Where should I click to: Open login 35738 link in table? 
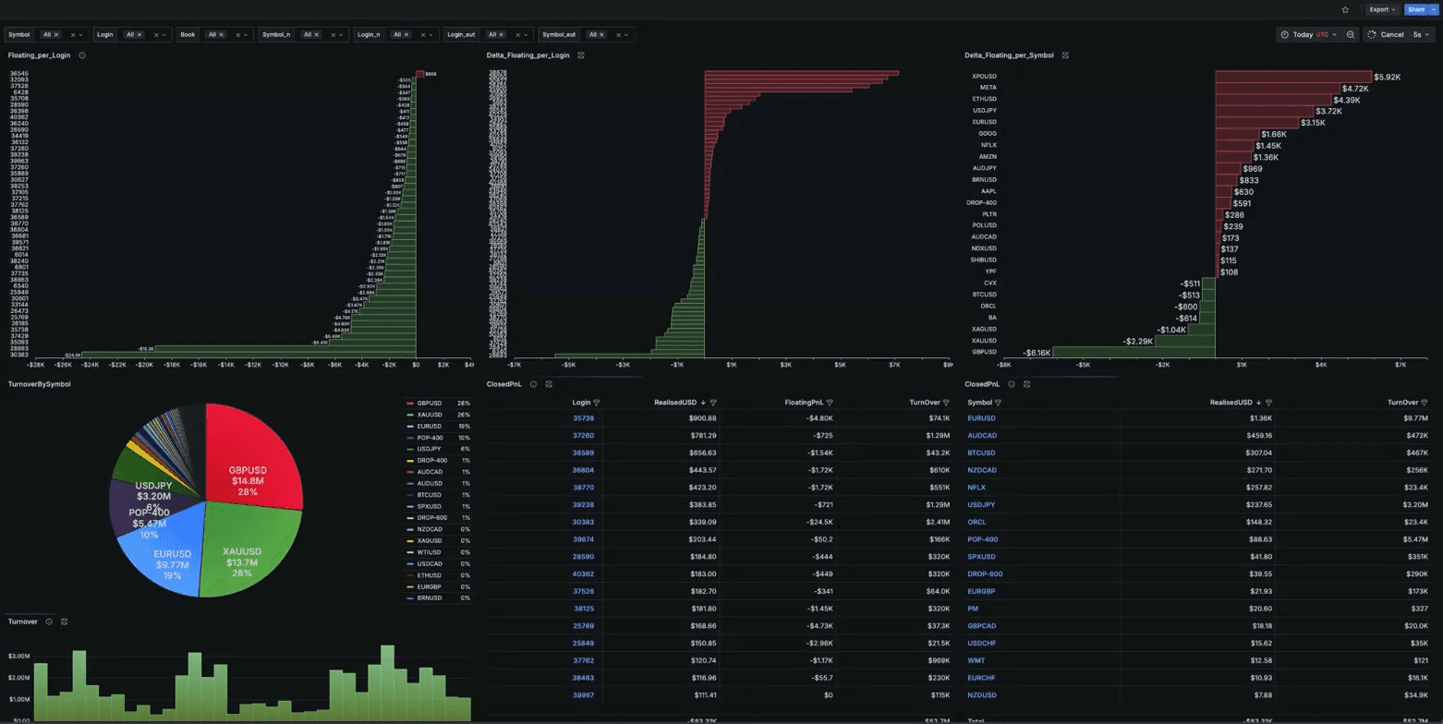pyautogui.click(x=582, y=418)
